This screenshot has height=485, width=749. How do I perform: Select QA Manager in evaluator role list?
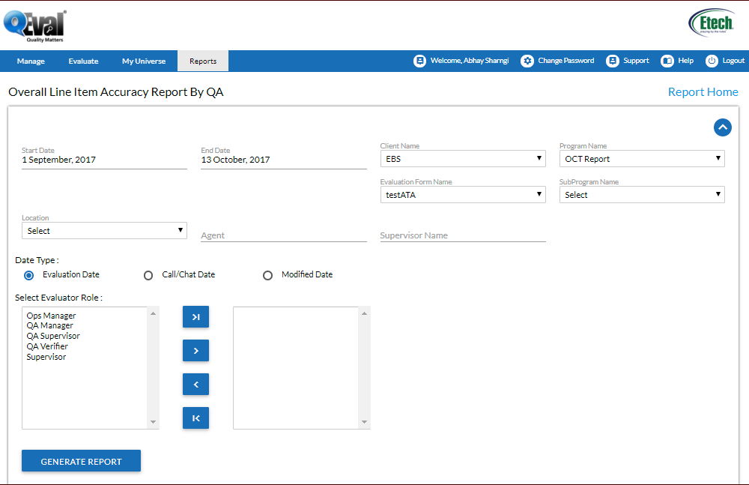point(50,326)
